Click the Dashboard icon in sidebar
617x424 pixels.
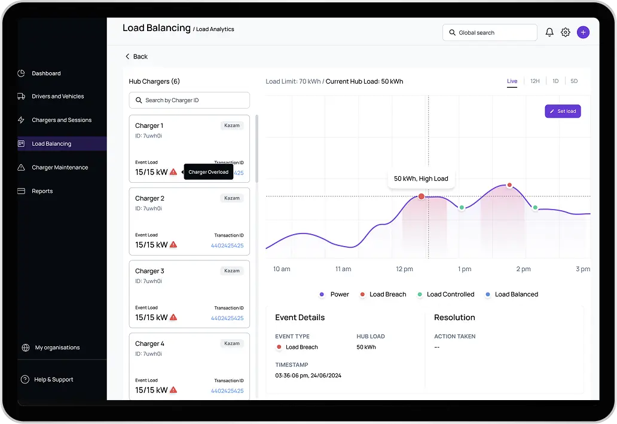(x=22, y=73)
